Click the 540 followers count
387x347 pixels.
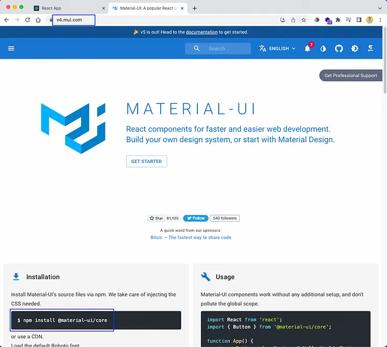click(225, 218)
